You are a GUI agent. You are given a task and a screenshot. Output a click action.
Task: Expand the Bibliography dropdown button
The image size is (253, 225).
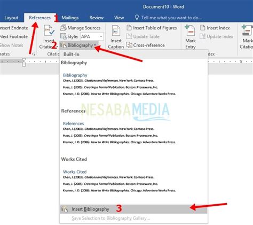coord(79,45)
